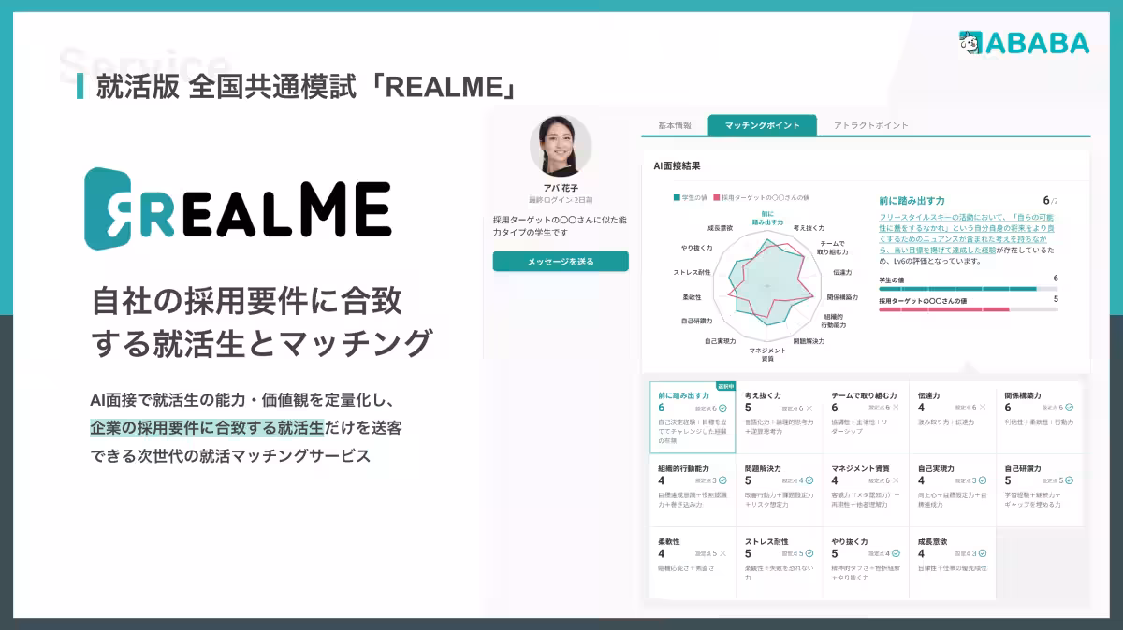
Task: Toggle the X mark on the 柔軟性 card
Action: pos(723,552)
